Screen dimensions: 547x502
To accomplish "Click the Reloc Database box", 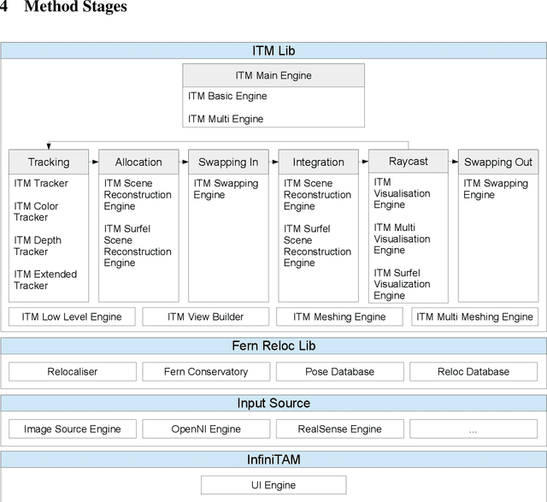I will click(473, 372).
